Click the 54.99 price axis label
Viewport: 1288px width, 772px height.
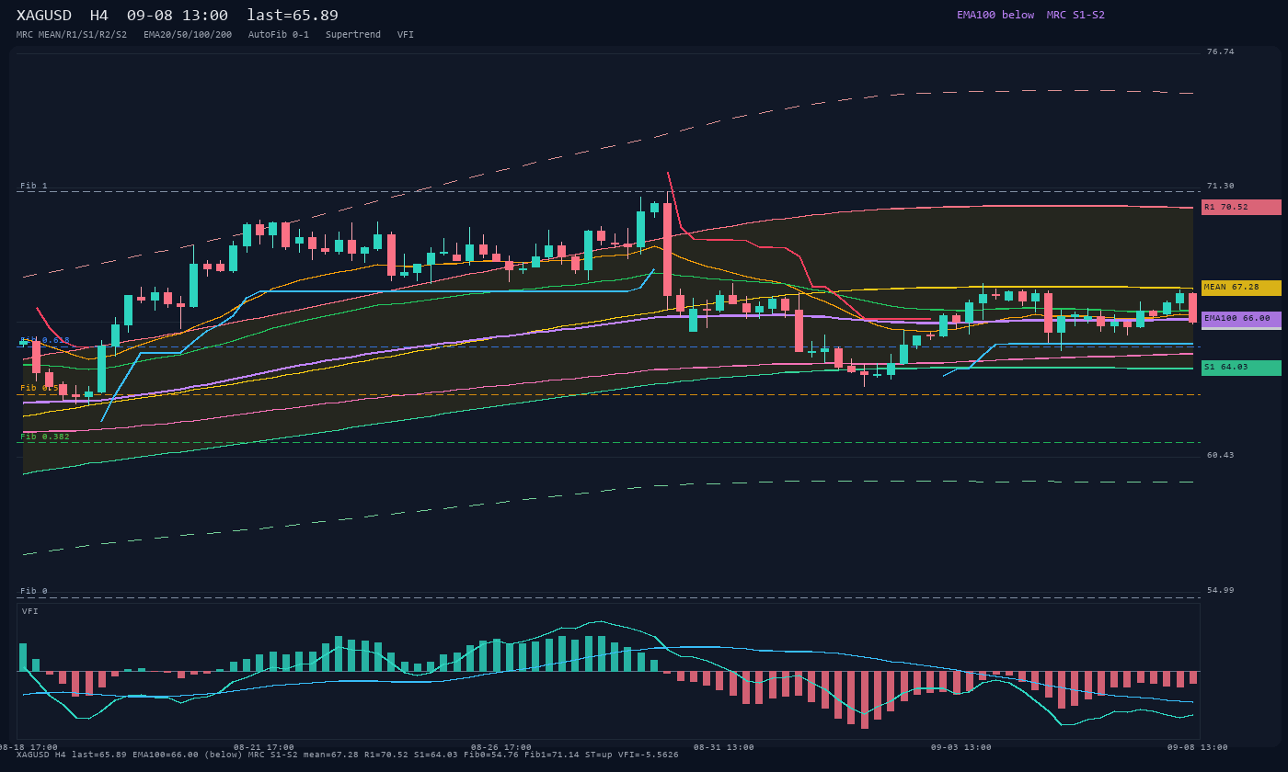[1221, 590]
